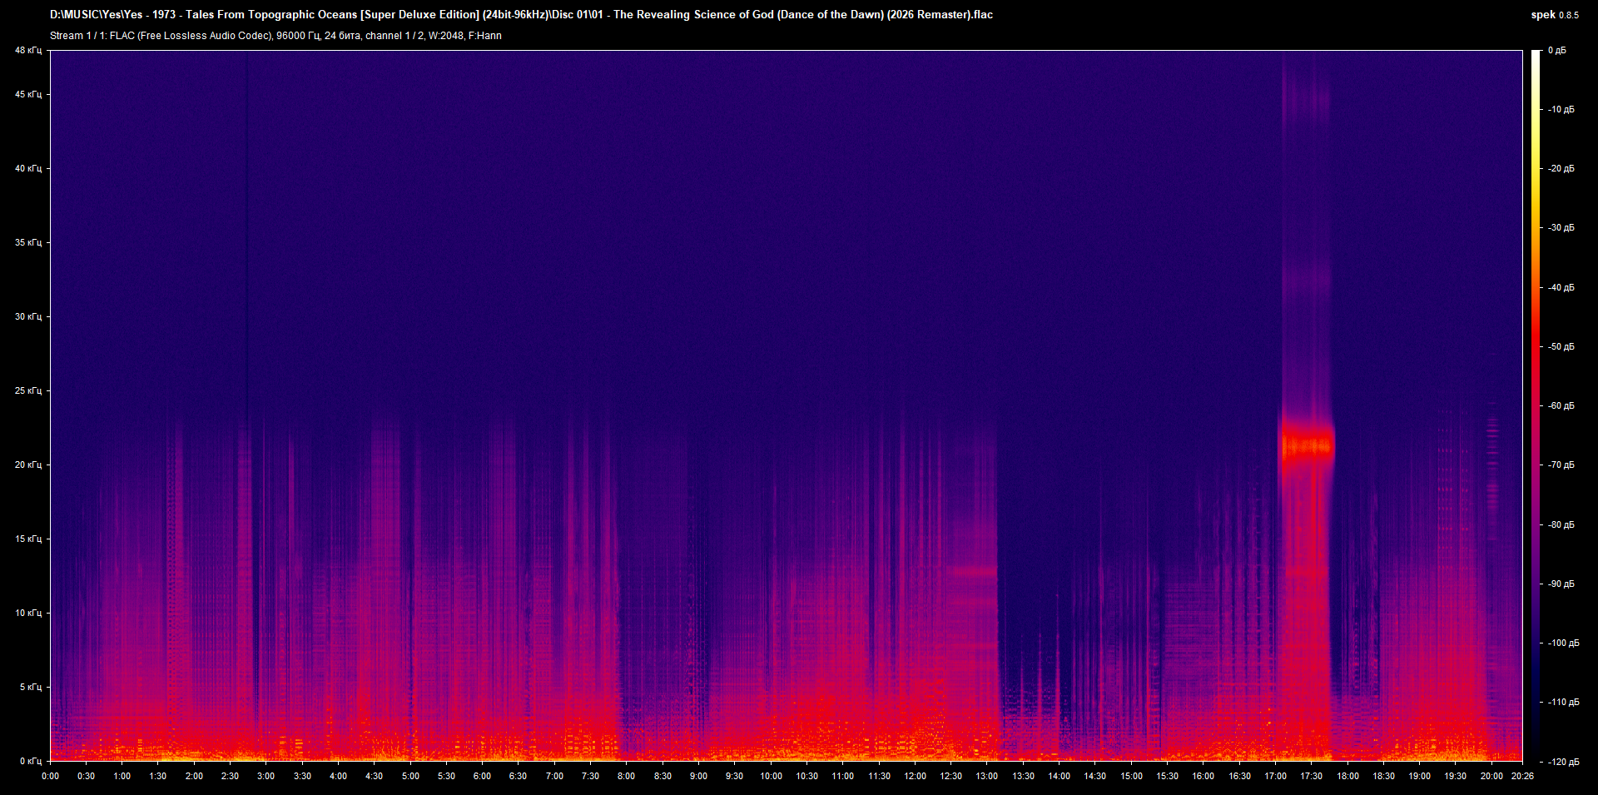Click the 5:30 time axis label

[x=446, y=777]
